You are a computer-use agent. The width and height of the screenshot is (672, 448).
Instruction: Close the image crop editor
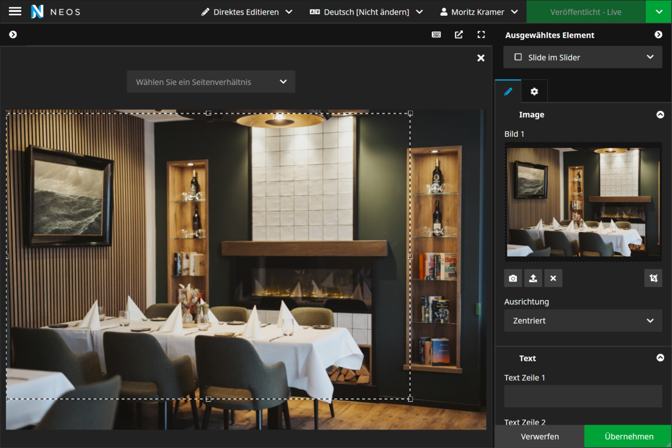[x=480, y=58]
